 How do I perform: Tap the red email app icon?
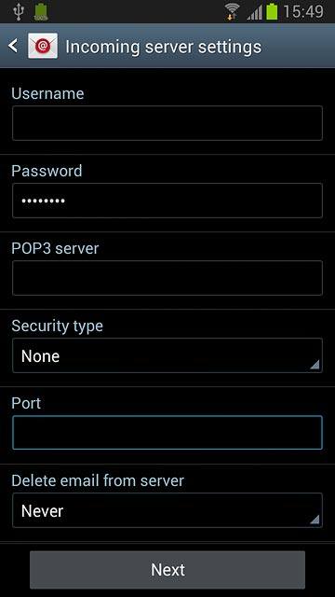pos(43,46)
